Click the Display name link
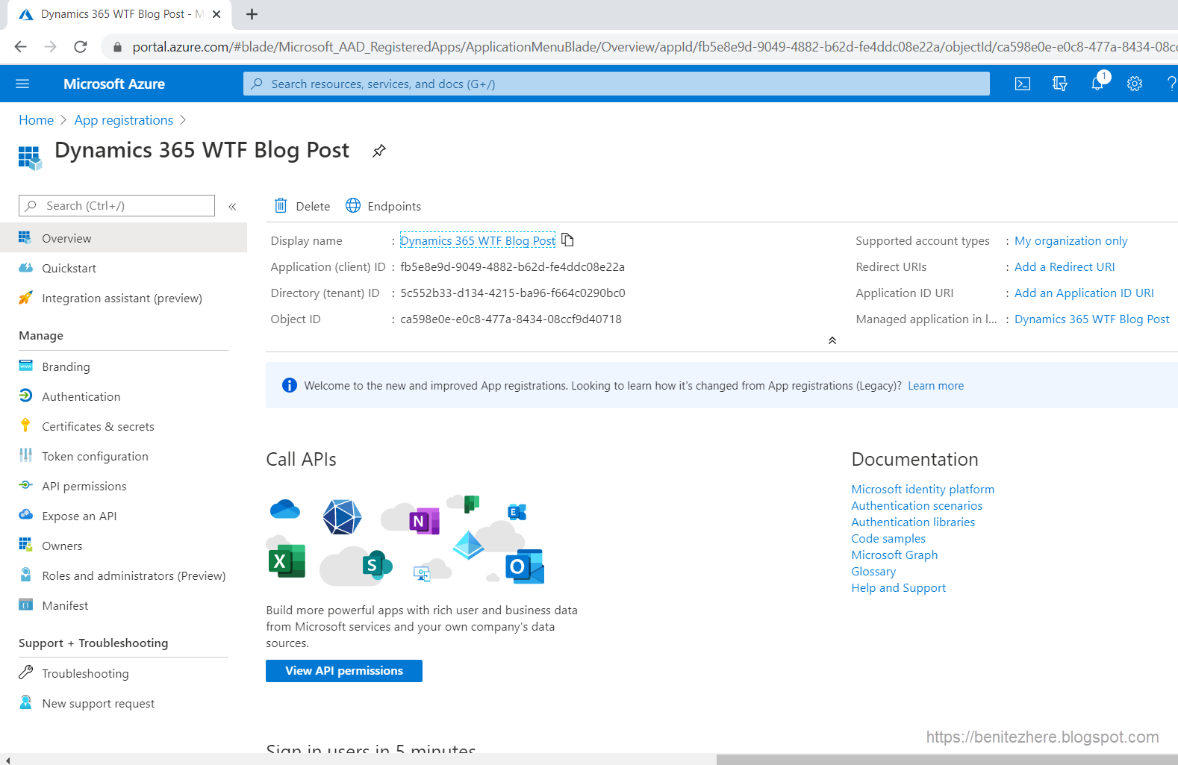Screen dimensions: 1178x765 click(478, 240)
